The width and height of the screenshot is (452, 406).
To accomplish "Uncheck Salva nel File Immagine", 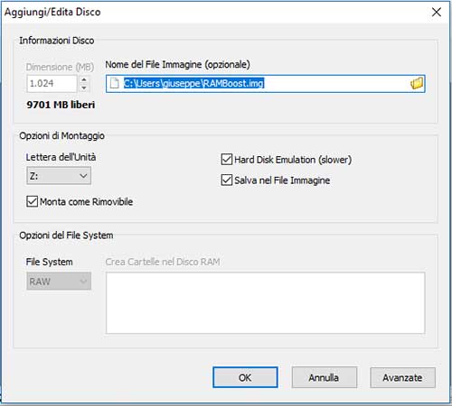I will click(227, 180).
